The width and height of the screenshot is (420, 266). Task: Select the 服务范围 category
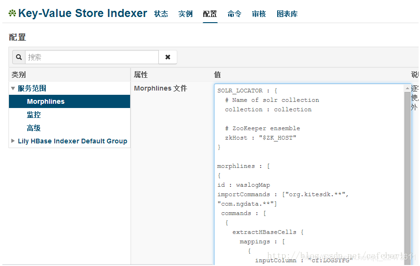coord(32,88)
